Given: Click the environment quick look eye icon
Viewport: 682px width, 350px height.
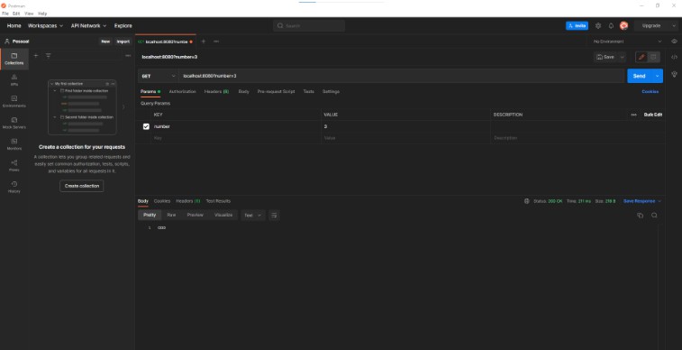Looking at the screenshot, I should pos(674,41).
